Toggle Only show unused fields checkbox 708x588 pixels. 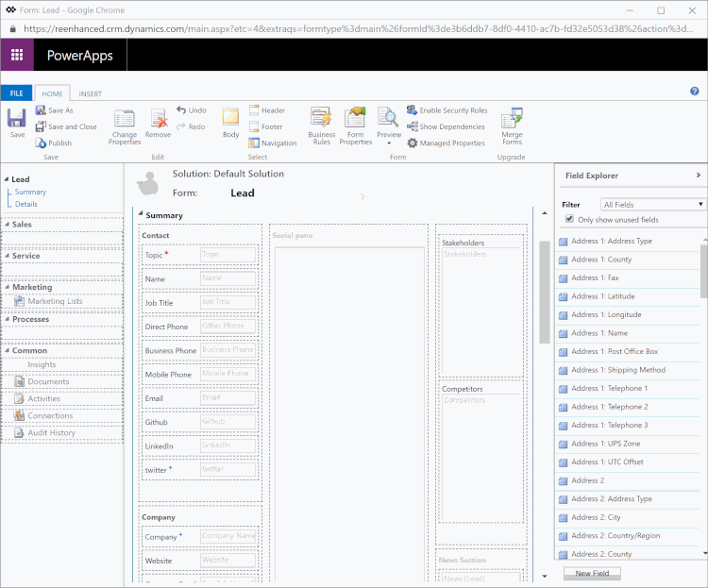pyautogui.click(x=569, y=219)
